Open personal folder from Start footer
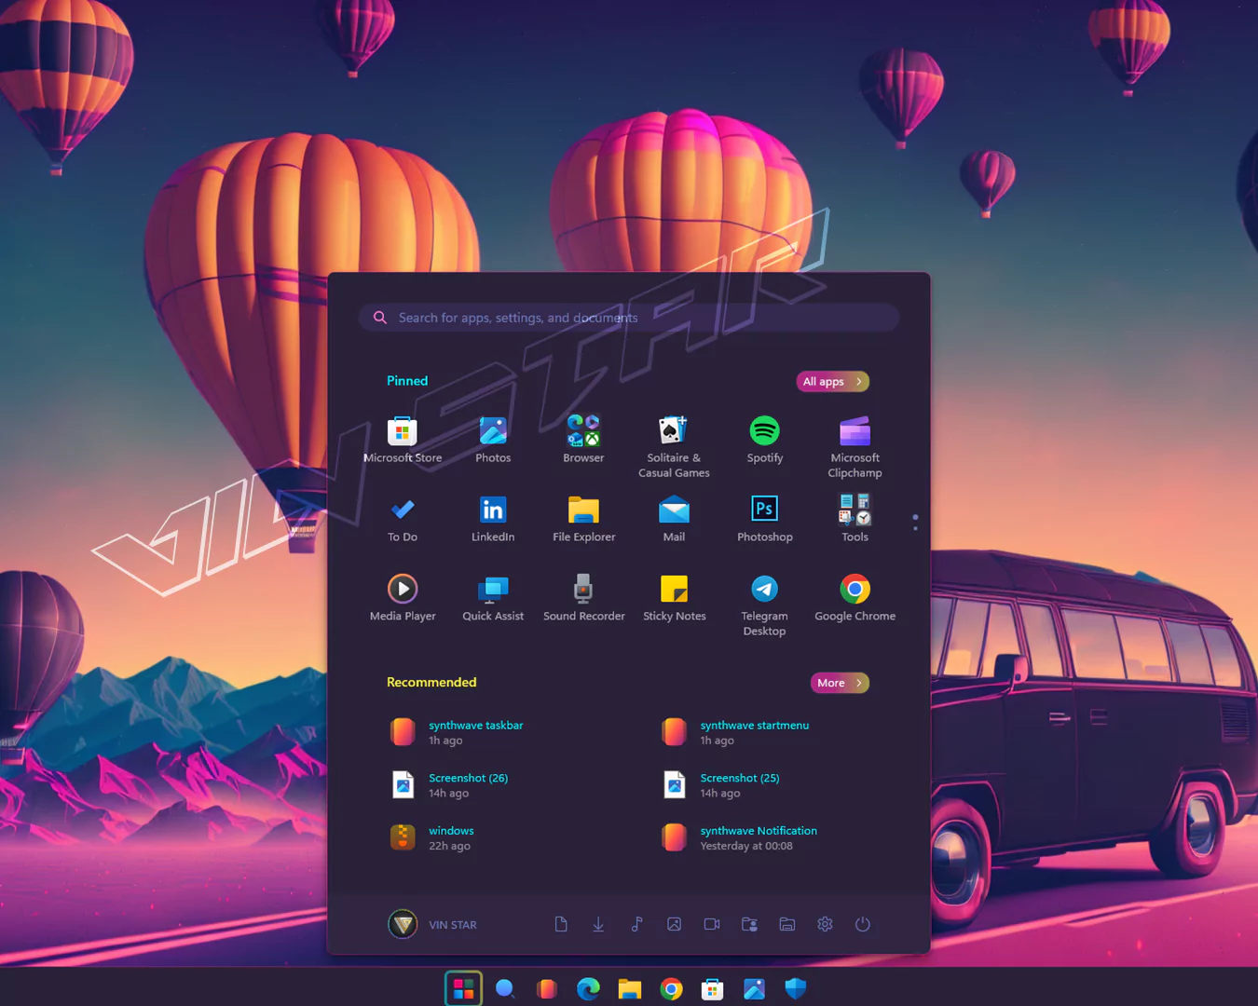Screen dimensions: 1258x1006 (x=749, y=924)
